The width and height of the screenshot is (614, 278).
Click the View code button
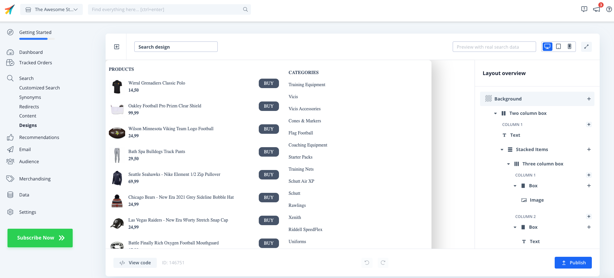coord(135,263)
